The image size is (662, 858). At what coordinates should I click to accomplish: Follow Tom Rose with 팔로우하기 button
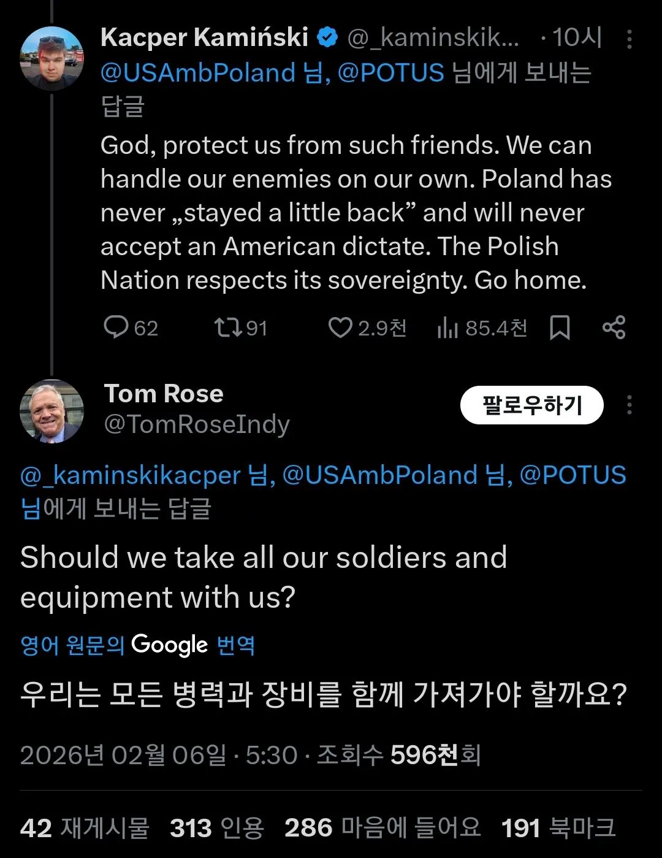click(x=531, y=405)
